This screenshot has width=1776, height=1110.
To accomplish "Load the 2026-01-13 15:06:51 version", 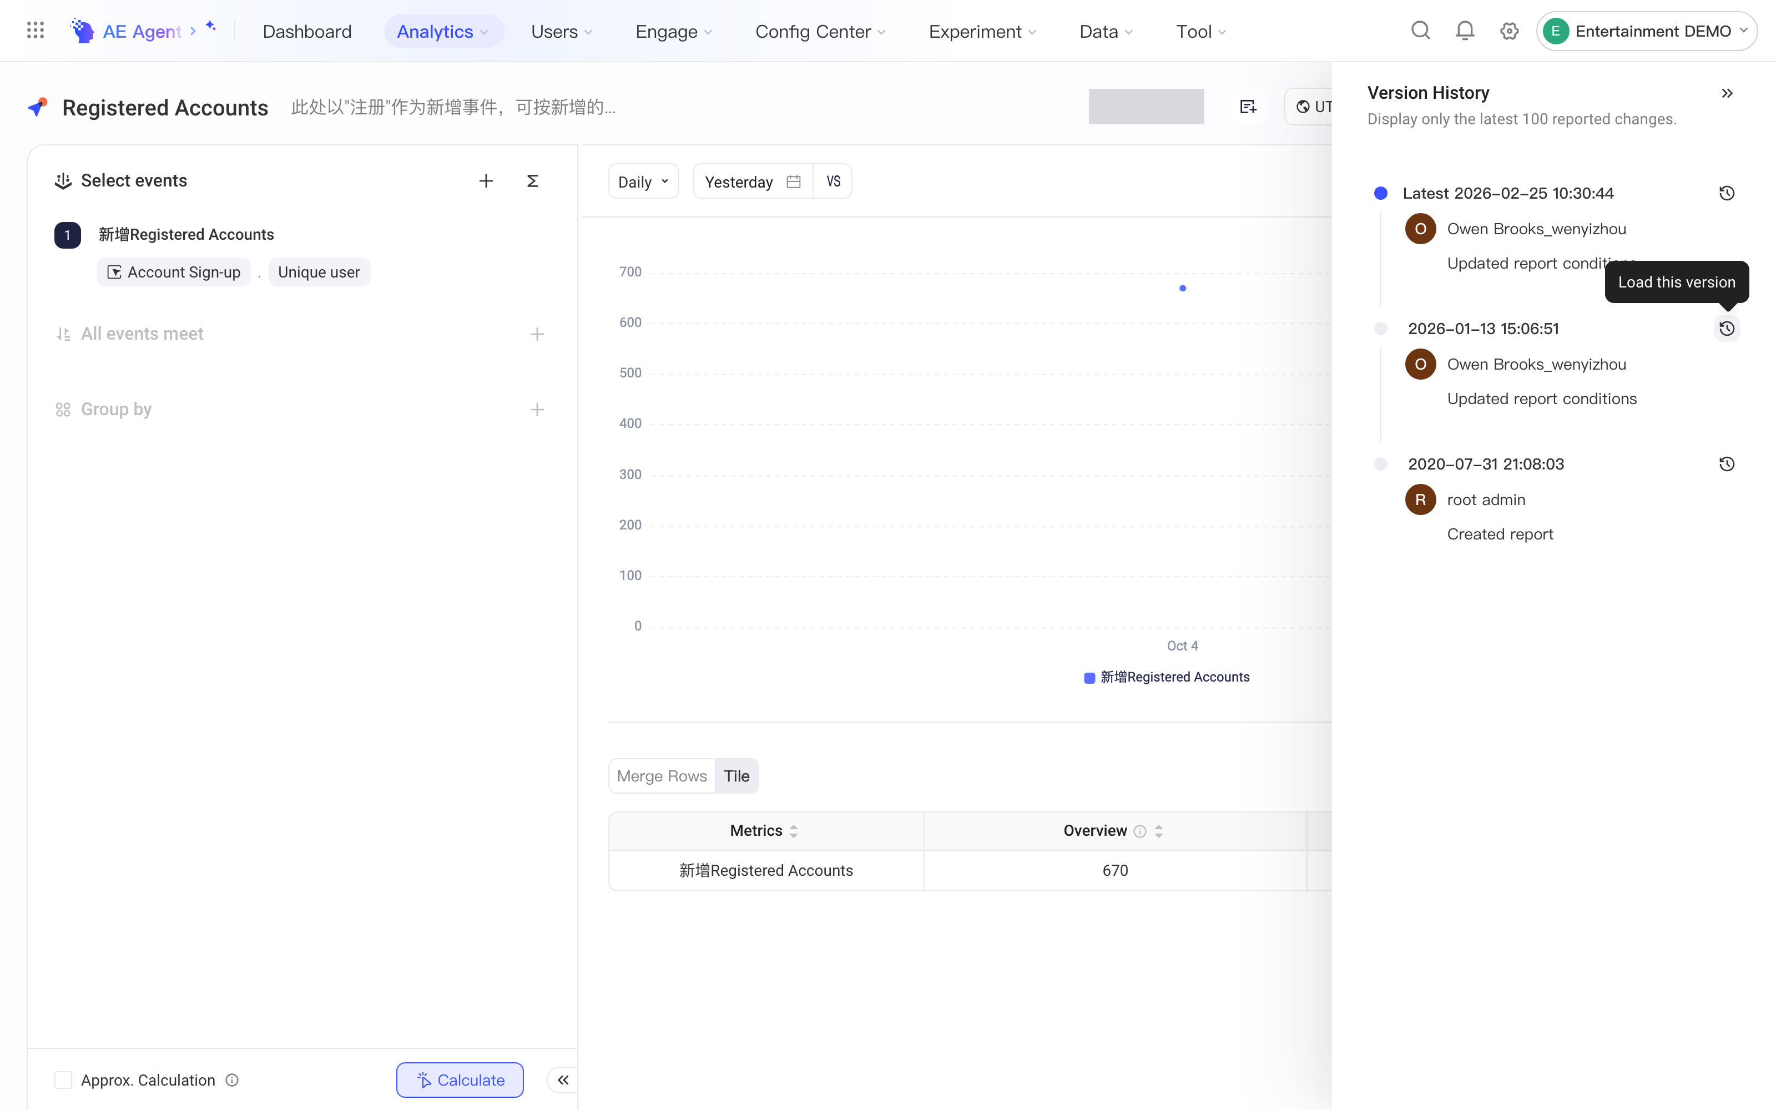I will coord(1727,328).
